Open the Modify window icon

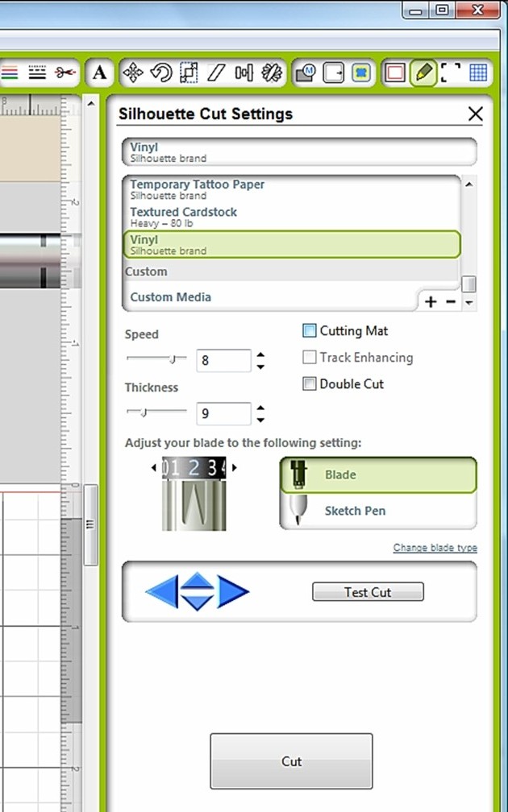point(306,72)
